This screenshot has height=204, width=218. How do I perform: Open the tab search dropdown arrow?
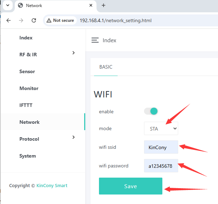(x=7, y=5)
